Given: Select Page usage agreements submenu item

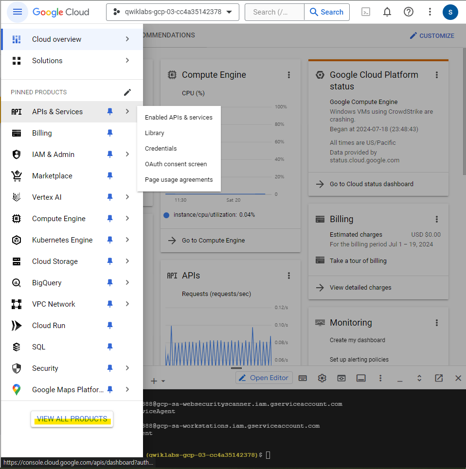Looking at the screenshot, I should click(179, 180).
